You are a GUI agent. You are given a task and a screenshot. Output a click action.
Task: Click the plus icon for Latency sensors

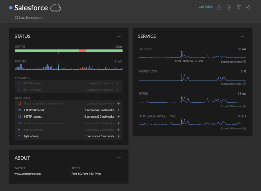pos(244,62)
